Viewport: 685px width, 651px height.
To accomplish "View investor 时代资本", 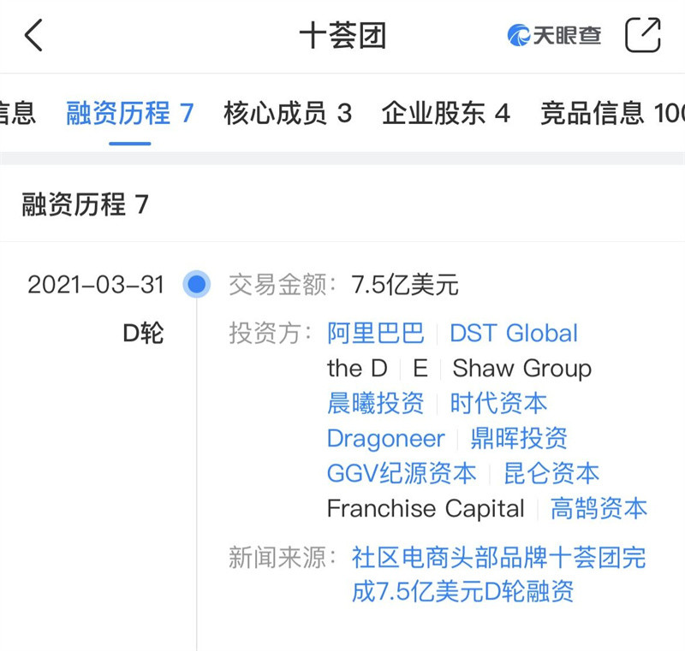I will coord(498,403).
